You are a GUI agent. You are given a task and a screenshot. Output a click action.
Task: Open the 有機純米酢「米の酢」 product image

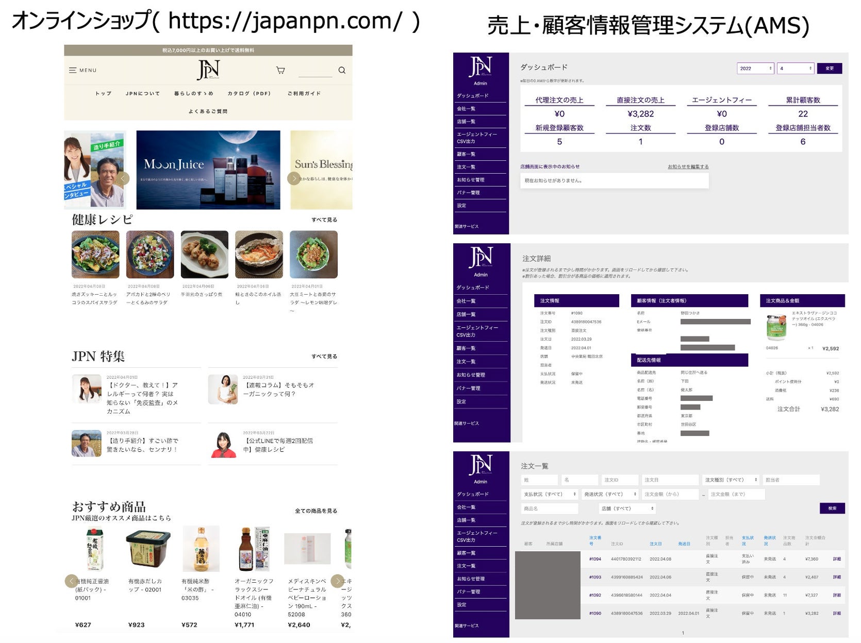tap(201, 549)
